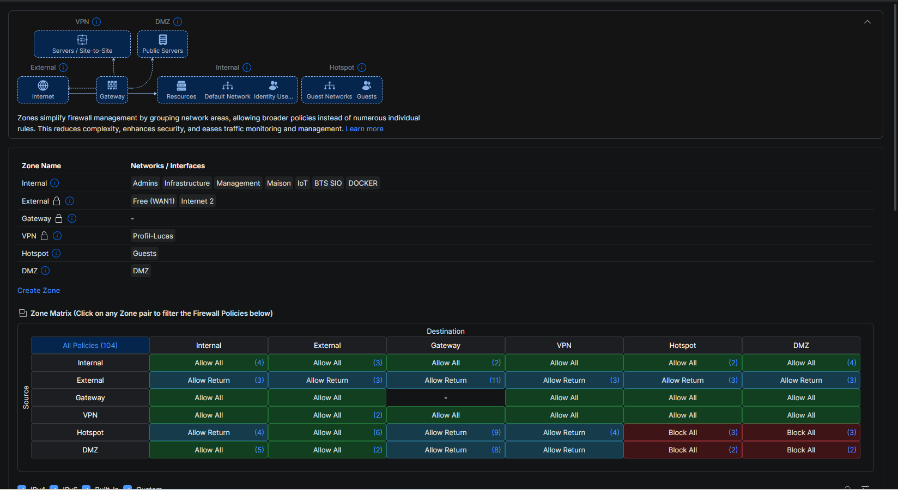This screenshot has width=898, height=490.
Task: Select the Public Servers node
Action: pos(162,44)
